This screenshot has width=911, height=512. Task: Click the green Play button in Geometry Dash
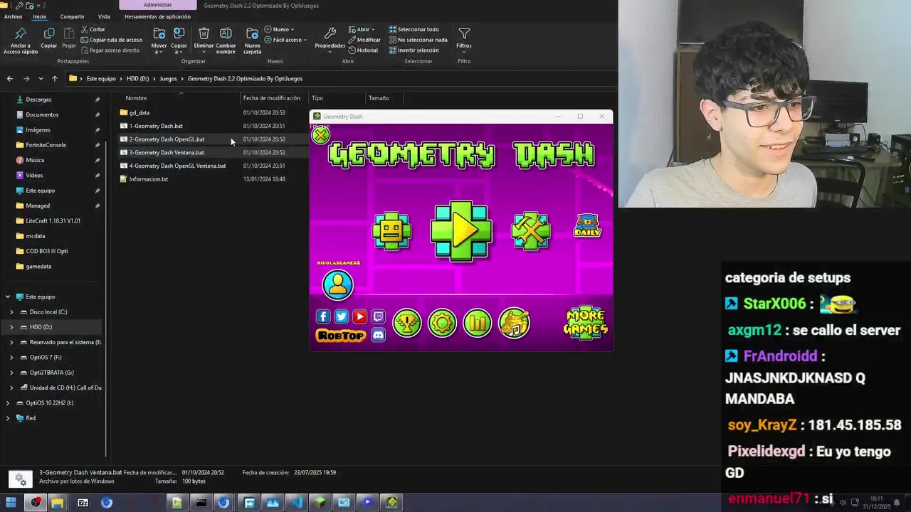coord(461,230)
